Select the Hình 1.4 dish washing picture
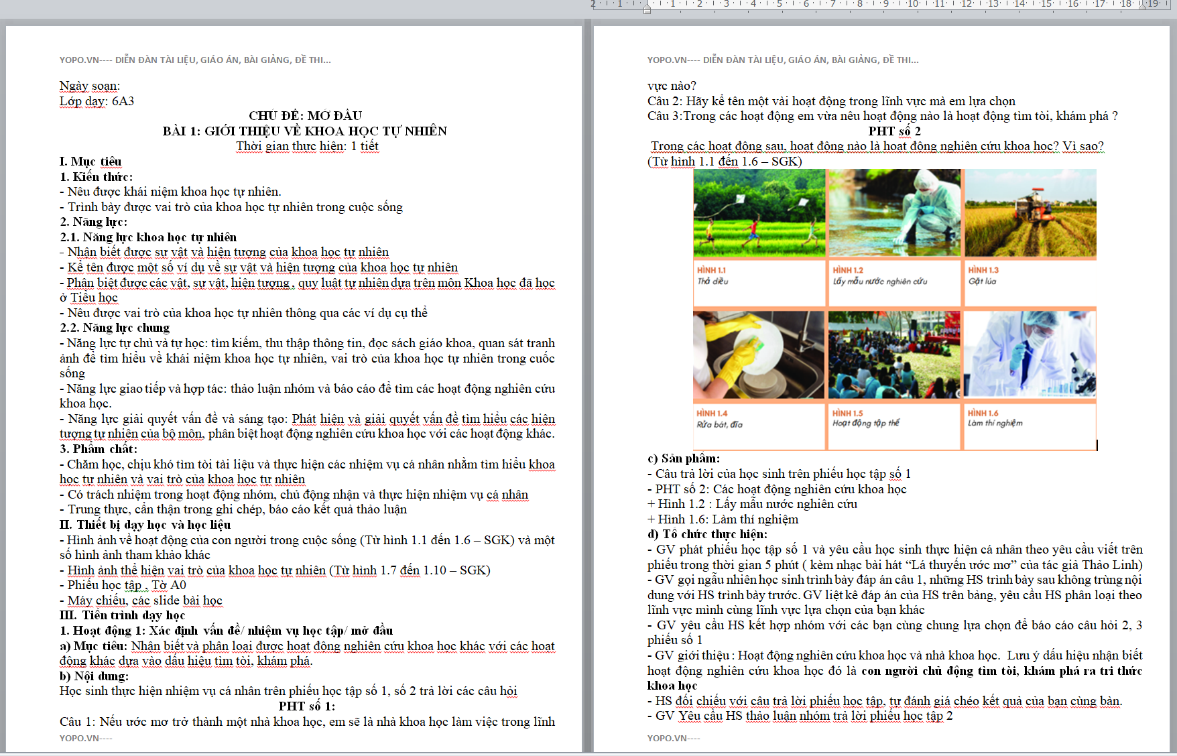 759,355
